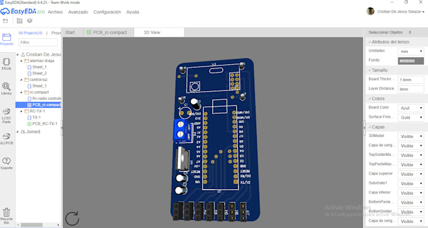Open the EELib sidebar panel
The width and height of the screenshot is (428, 228).
(6, 64)
